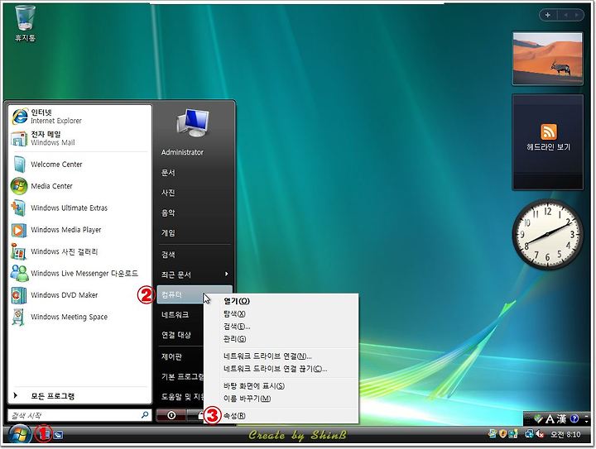Click the muted volume tray icon
The width and height of the screenshot is (596, 449).
coord(540,434)
